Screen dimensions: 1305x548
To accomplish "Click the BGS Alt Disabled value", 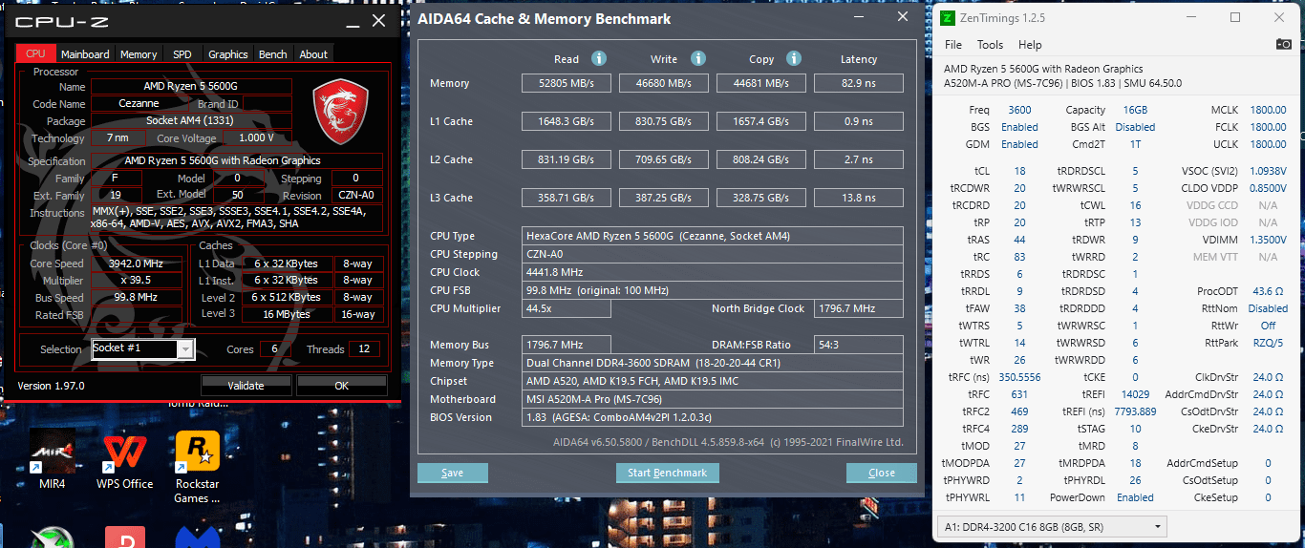I will (x=1135, y=127).
